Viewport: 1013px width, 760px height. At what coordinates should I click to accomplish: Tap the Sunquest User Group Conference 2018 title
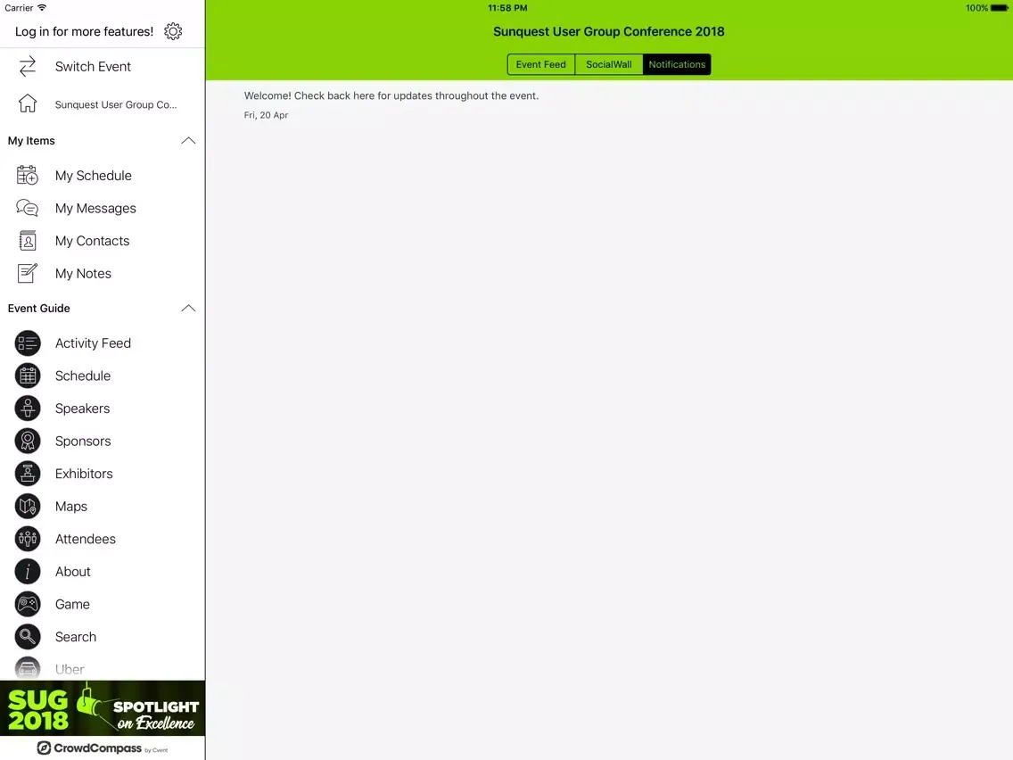[608, 31]
